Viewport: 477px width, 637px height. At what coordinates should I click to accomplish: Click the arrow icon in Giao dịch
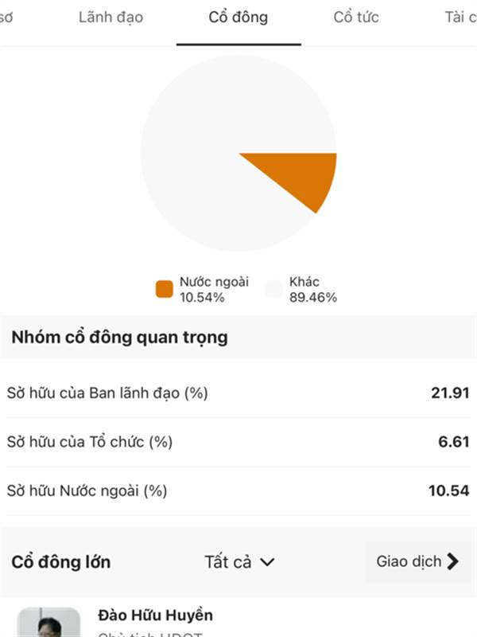[x=453, y=562]
